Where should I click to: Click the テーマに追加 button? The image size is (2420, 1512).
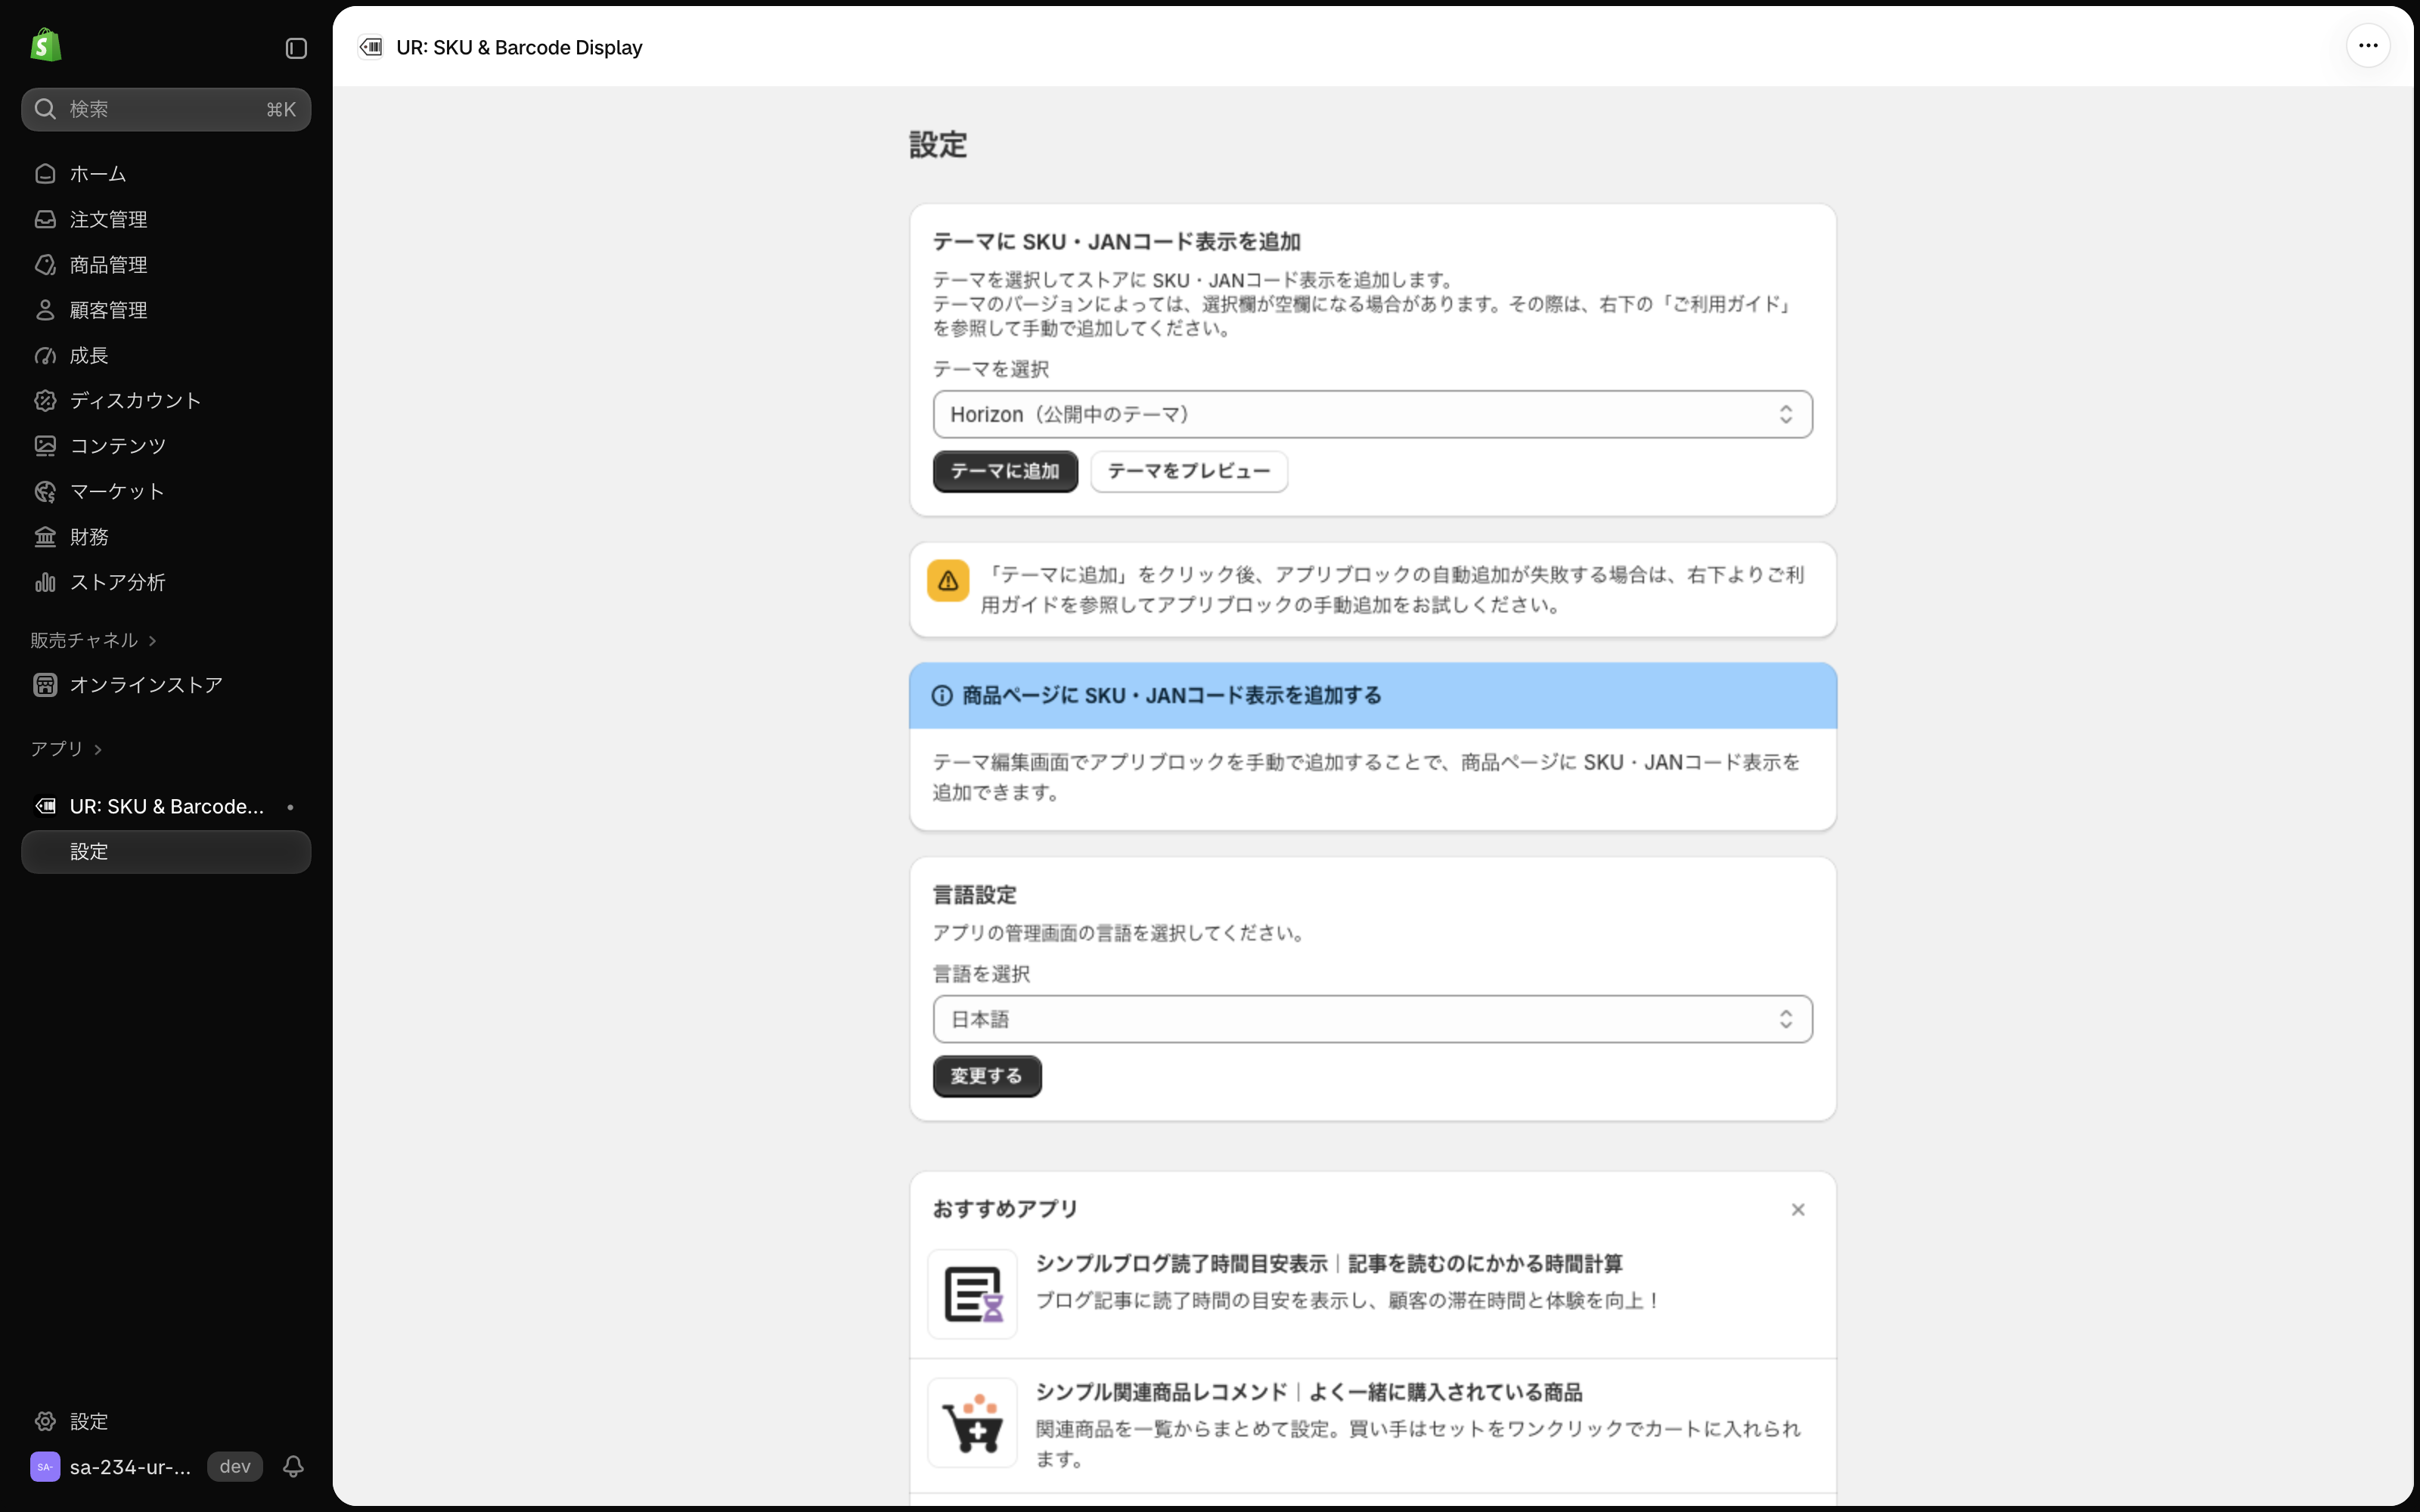pyautogui.click(x=1005, y=471)
